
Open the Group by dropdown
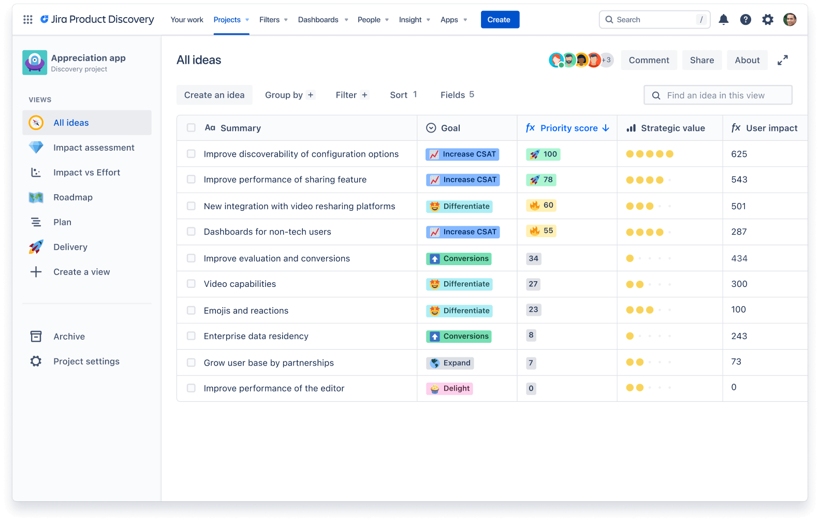(x=289, y=95)
